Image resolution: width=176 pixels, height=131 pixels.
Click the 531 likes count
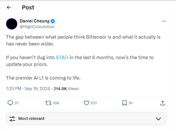point(94,103)
